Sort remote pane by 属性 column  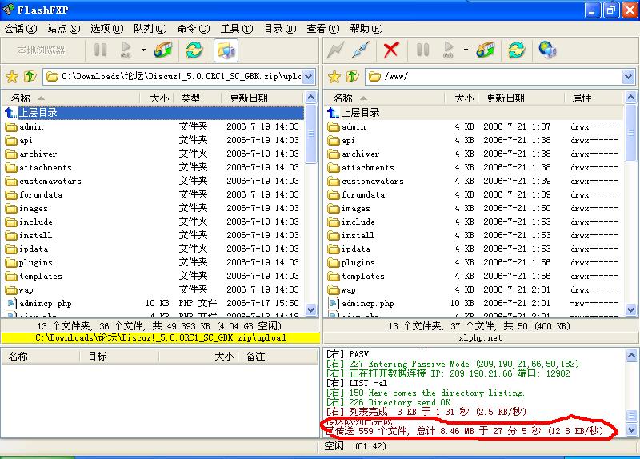tap(593, 98)
